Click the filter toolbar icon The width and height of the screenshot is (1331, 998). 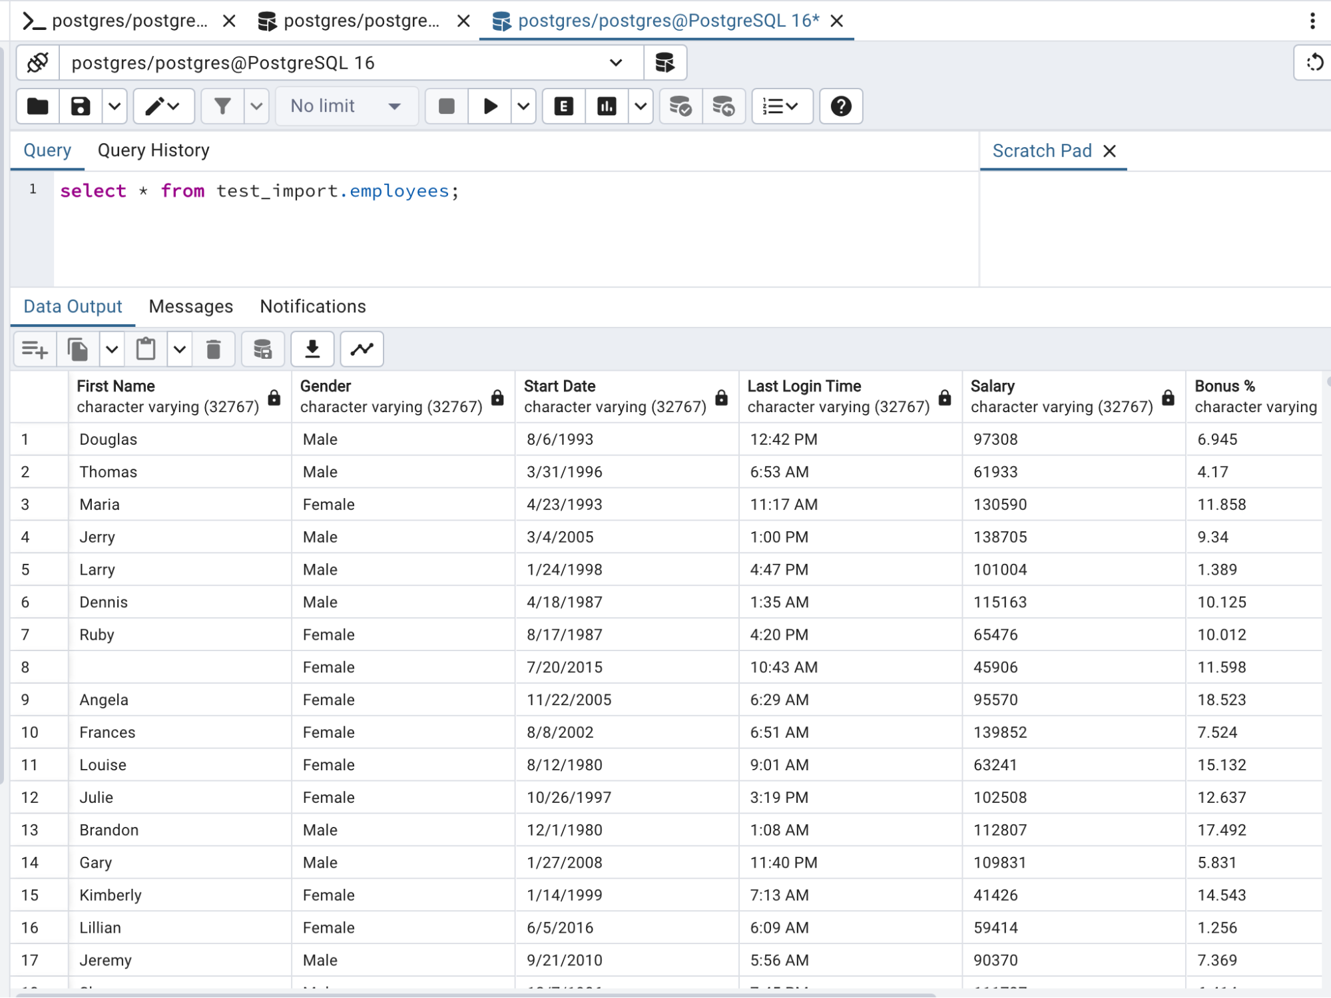(x=221, y=106)
